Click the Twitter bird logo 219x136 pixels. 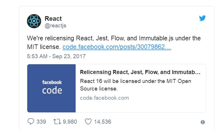pos(202,18)
